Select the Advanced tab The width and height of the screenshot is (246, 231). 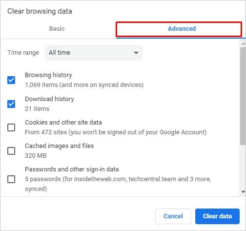coord(182,29)
